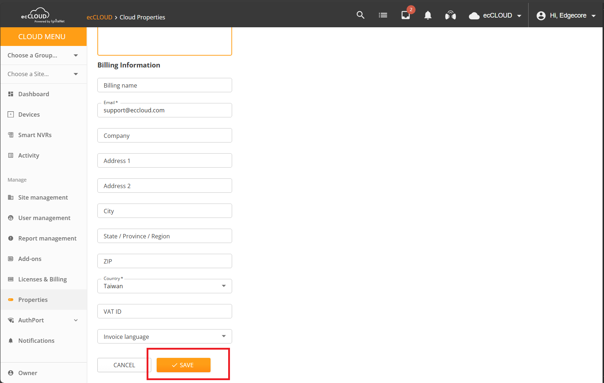Expand the Choose a Site dropdown
604x383 pixels.
(x=43, y=74)
